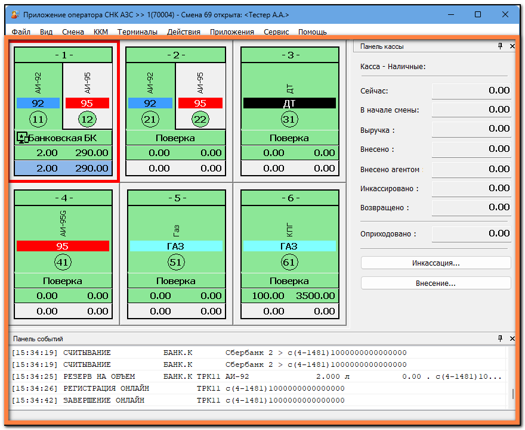
Task: Click the events panel vertical scrollbar
Action: [512, 378]
